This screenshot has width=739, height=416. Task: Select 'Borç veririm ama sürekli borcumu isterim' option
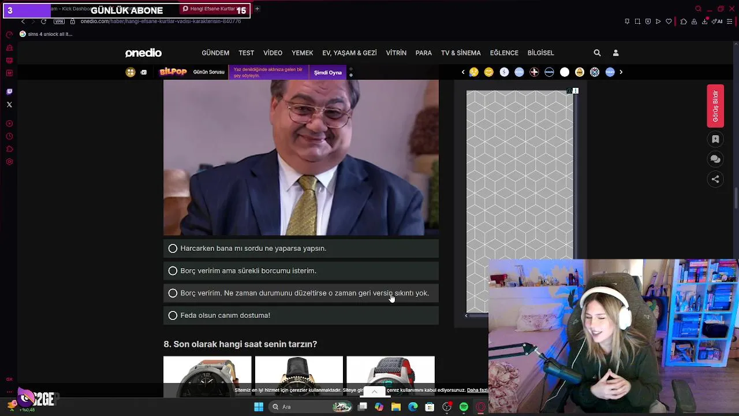[x=301, y=270]
